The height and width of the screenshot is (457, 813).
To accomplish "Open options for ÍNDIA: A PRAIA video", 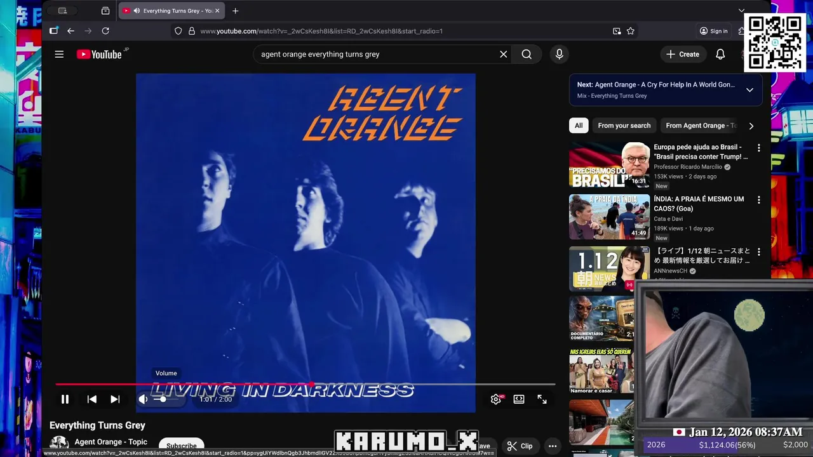I will click(x=758, y=200).
